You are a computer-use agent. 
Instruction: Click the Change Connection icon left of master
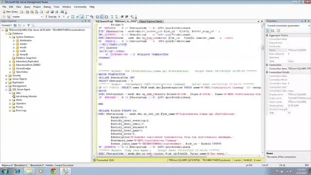(9, 17)
